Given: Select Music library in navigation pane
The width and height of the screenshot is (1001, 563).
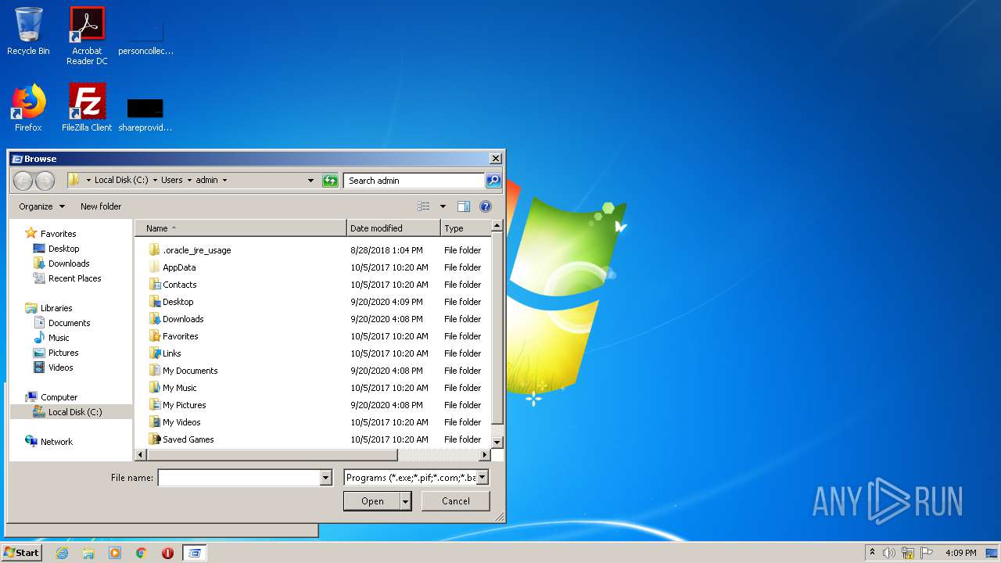Looking at the screenshot, I should click(59, 338).
